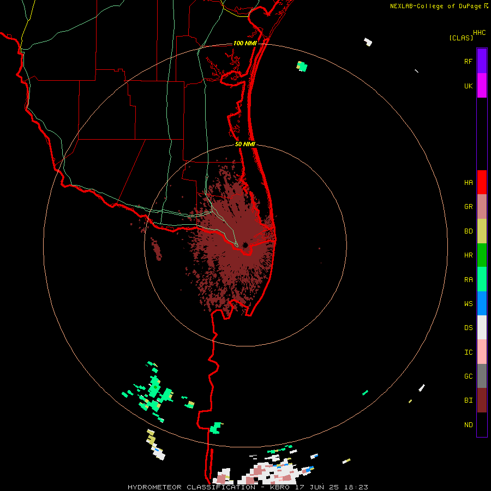Click the RF purple legend swatch
This screenshot has width=491, height=491.
pyautogui.click(x=482, y=61)
